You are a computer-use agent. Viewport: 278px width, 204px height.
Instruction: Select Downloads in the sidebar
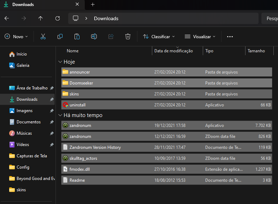coord(27,99)
